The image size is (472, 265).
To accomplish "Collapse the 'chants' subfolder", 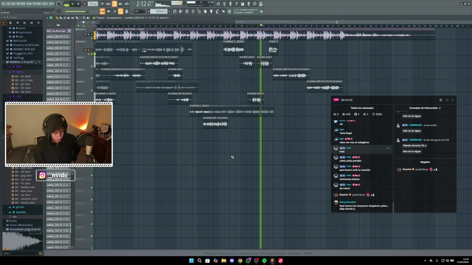I will click(x=20, y=72).
